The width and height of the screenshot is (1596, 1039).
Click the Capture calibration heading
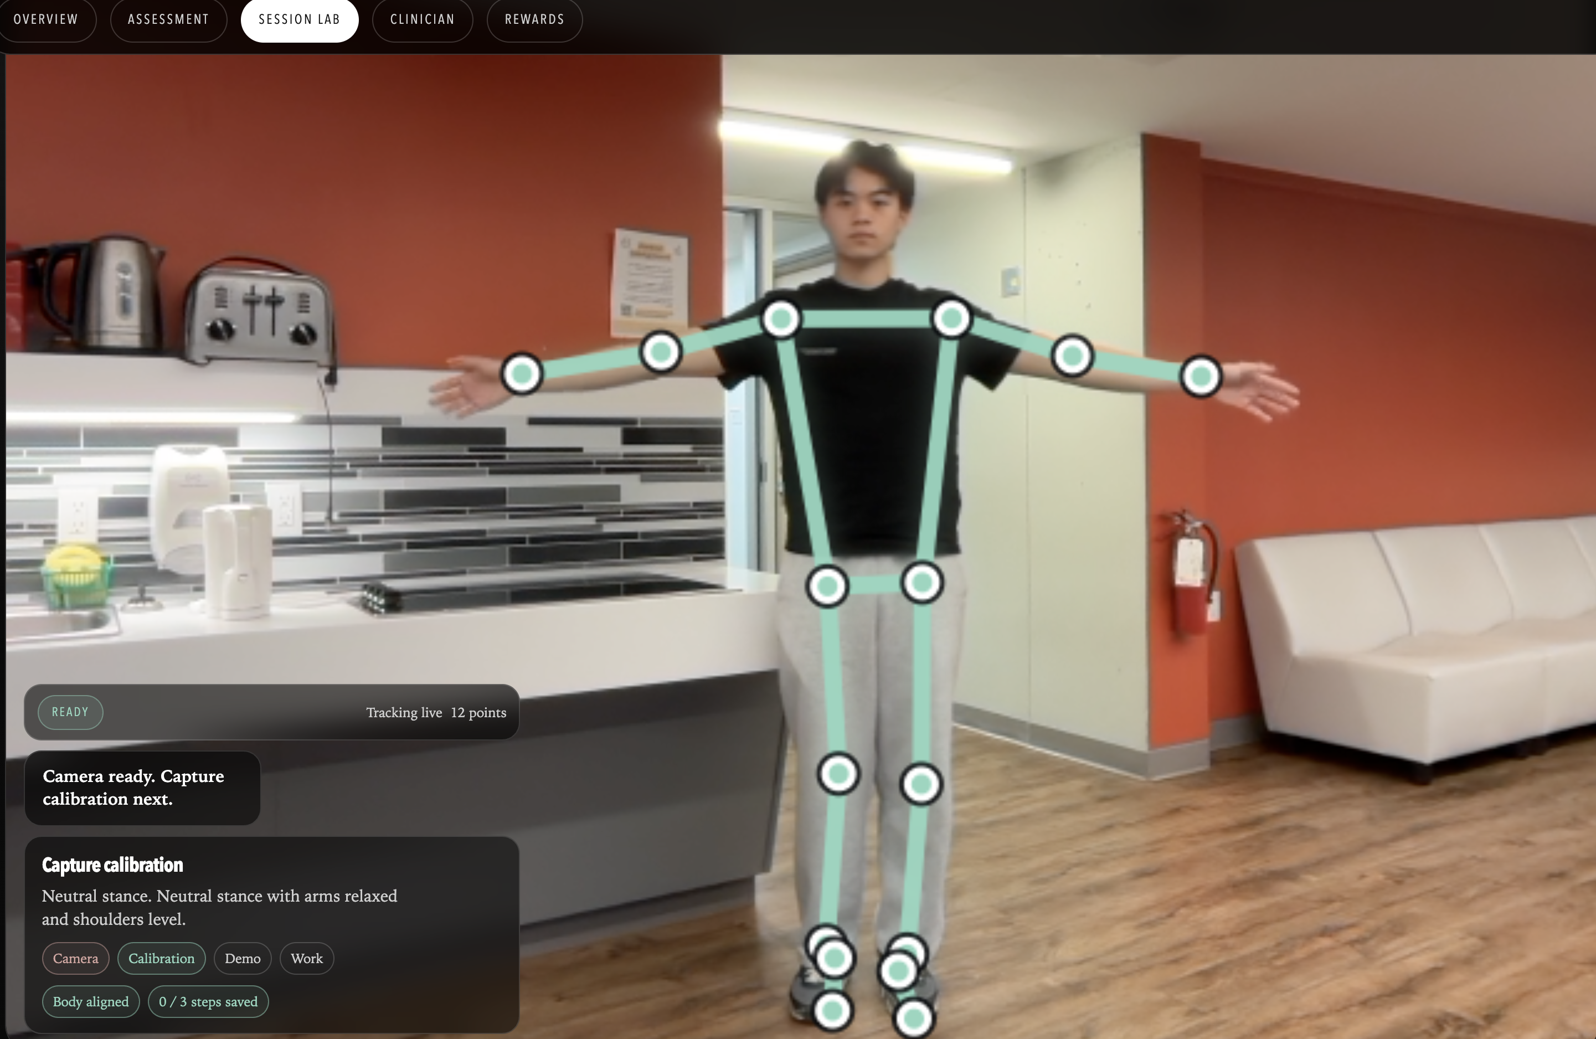(112, 865)
